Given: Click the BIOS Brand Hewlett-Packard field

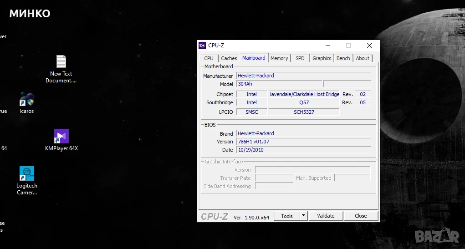Looking at the screenshot, I should point(303,133).
